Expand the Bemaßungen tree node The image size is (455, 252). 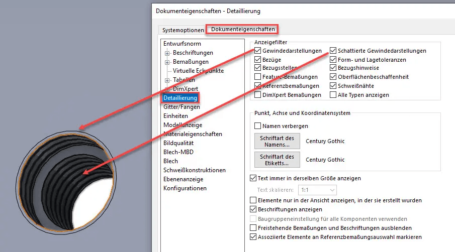click(x=167, y=62)
